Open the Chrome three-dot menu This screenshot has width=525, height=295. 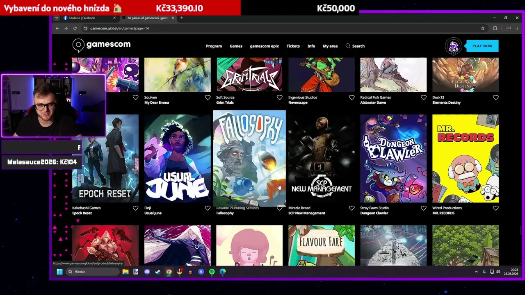(x=517, y=28)
